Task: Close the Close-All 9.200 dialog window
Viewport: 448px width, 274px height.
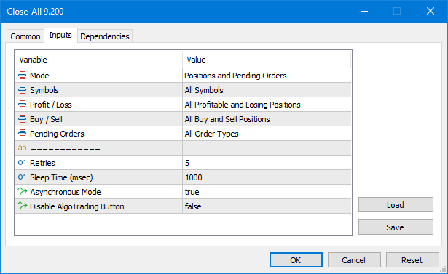Action: pyautogui.click(x=431, y=11)
